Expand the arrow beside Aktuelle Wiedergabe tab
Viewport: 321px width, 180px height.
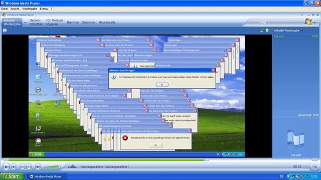(25, 22)
